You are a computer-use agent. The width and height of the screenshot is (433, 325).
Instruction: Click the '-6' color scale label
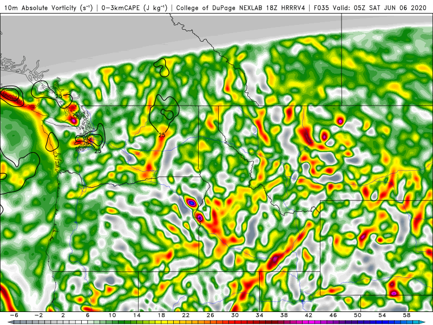(14, 315)
